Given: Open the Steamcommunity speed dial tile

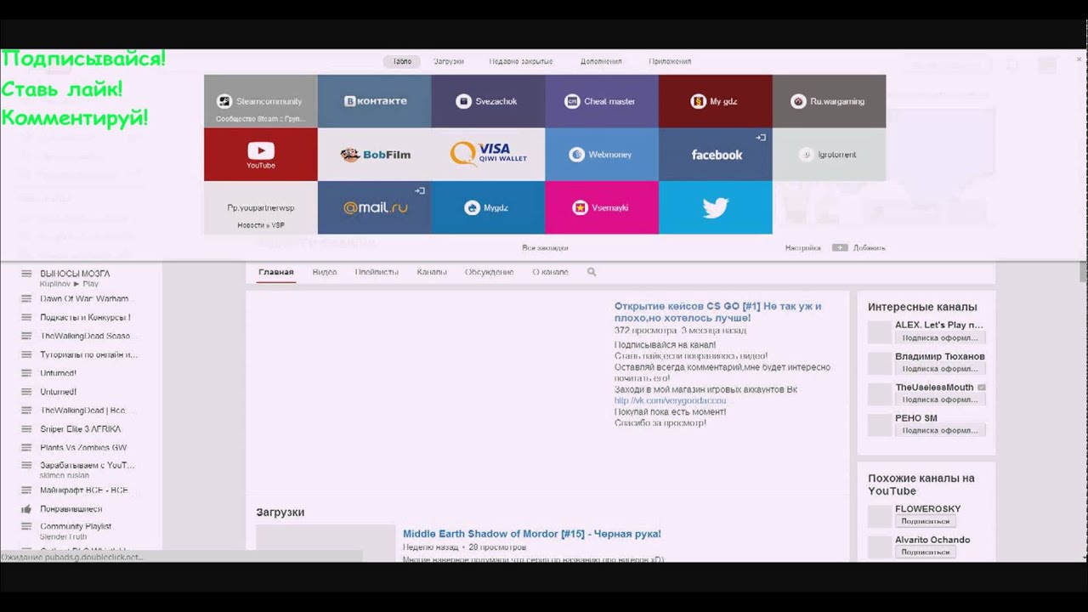Looking at the screenshot, I should pyautogui.click(x=261, y=101).
